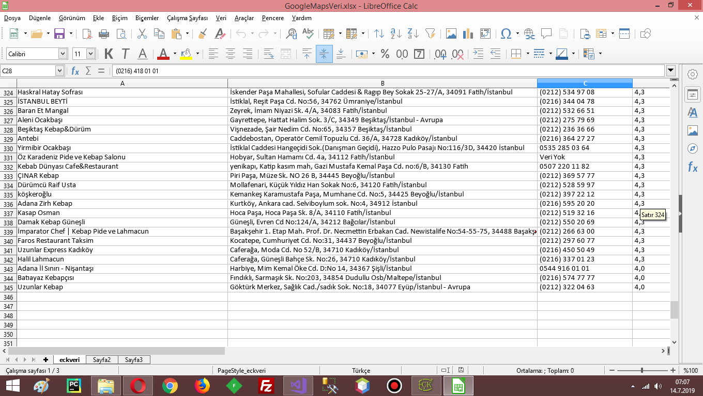Open the Veri menu
This screenshot has height=396, width=703.
point(221,18)
